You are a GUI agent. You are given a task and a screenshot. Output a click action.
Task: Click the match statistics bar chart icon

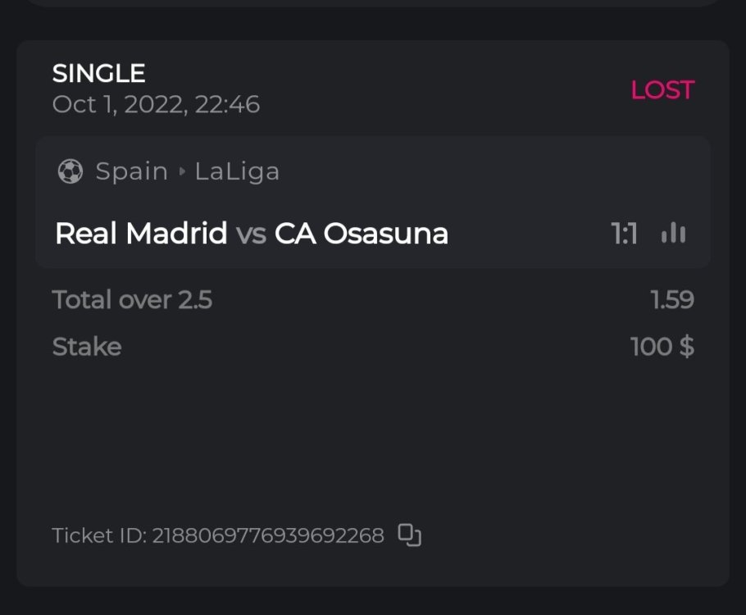[673, 234]
